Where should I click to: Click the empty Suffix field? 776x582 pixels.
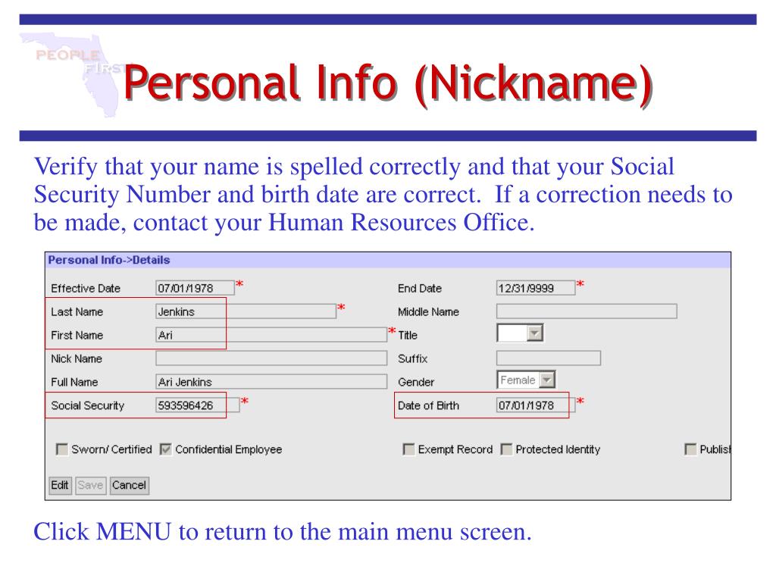pyautogui.click(x=549, y=358)
